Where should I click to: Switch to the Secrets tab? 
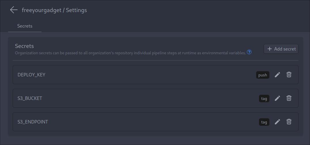(x=25, y=26)
